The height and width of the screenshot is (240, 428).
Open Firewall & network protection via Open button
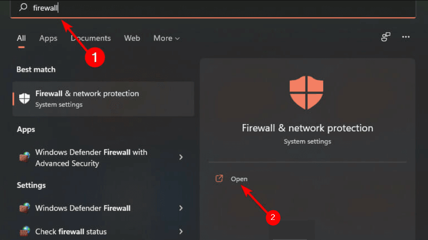[239, 179]
